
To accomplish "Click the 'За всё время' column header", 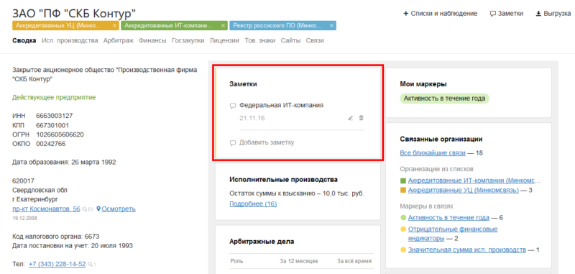I will click(x=354, y=261).
